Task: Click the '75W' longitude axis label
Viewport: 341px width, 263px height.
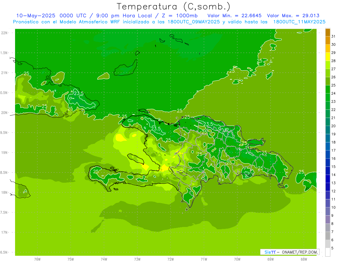Action: point(70,259)
